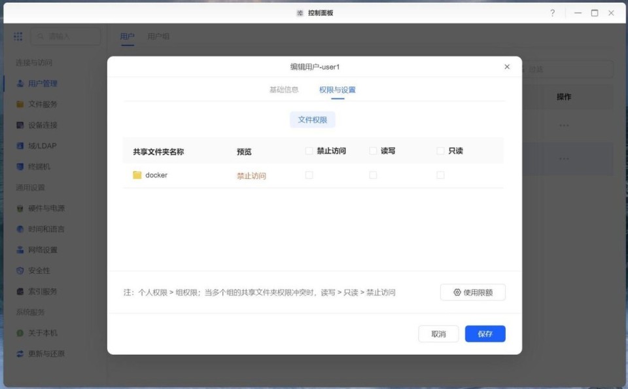Screen dimensions: 628x389
Task: Open 更新与还原 in the sidebar
Action: coord(41,354)
